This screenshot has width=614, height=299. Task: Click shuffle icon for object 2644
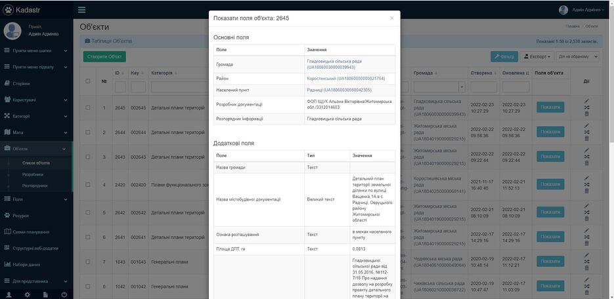coord(586,132)
